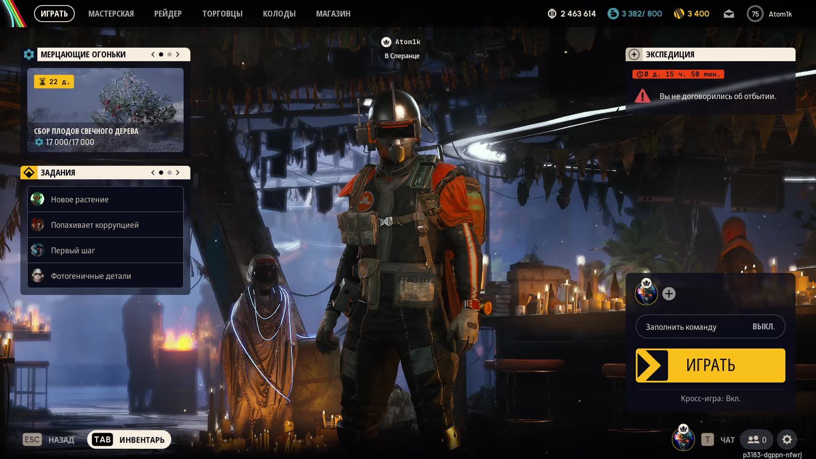Screen dimensions: 816x459
Task: Open the Инвентарь button
Action: coord(129,439)
